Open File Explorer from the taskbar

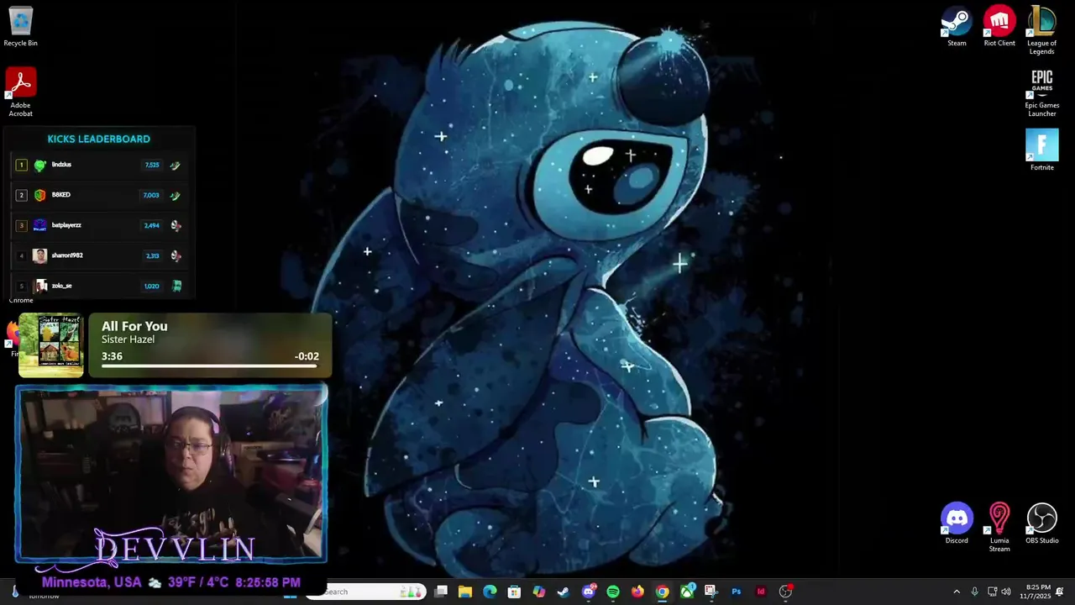coord(465,592)
